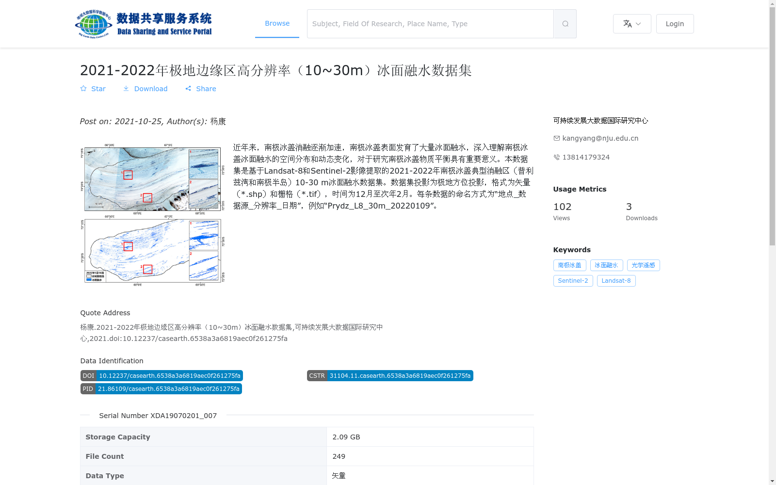The height and width of the screenshot is (485, 776).
Task: Click the scrollbar down arrow
Action: click(772, 481)
